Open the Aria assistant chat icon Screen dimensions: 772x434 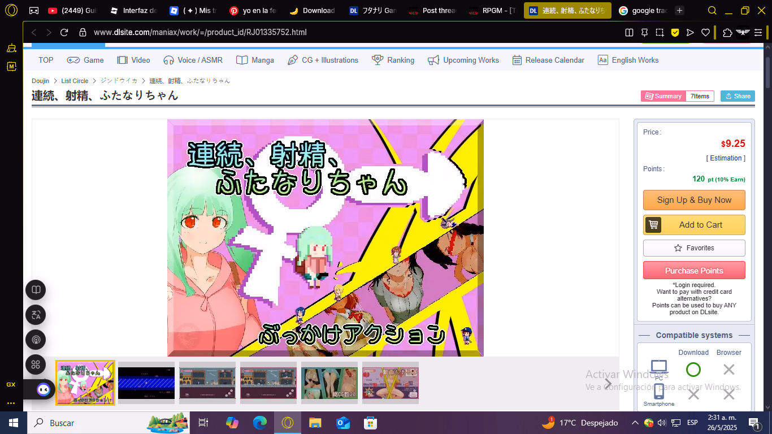coord(43,389)
